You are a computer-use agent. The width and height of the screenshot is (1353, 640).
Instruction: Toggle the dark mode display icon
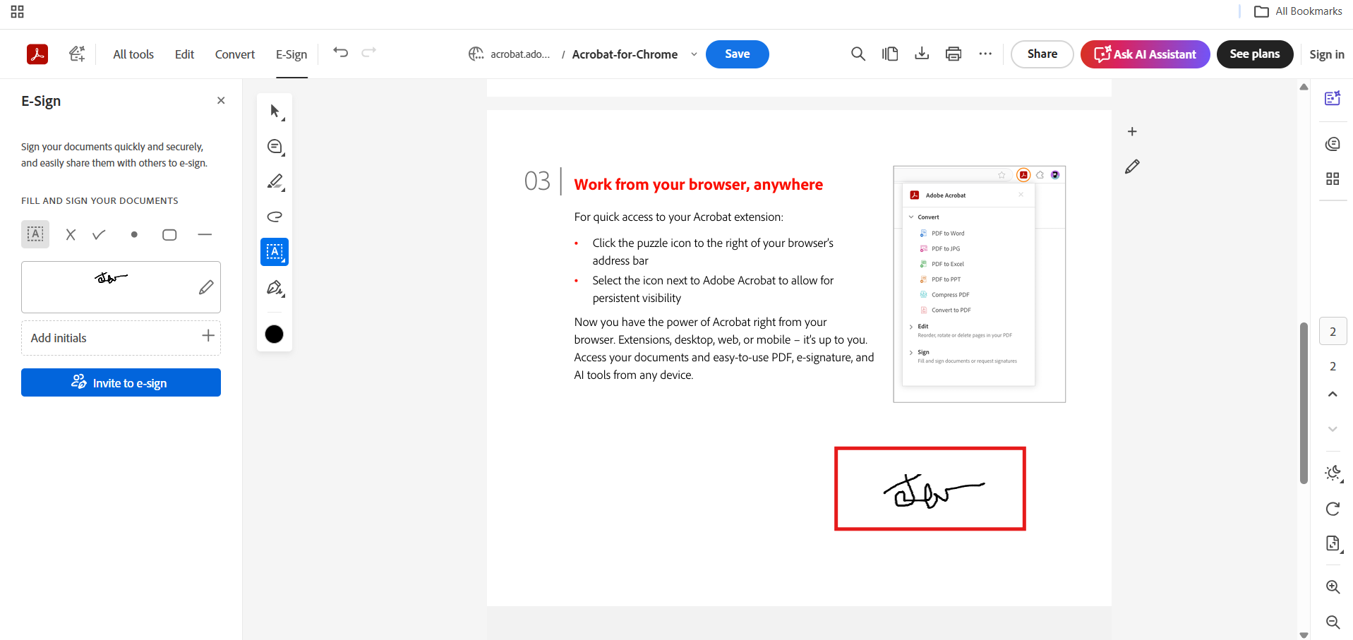pos(1333,473)
